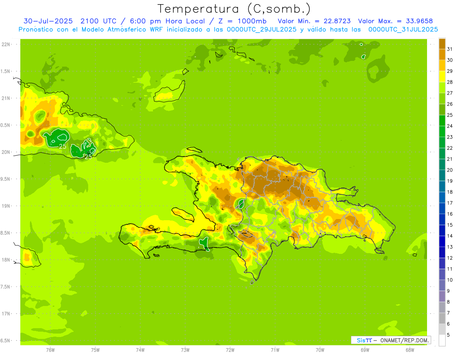Click the "75W" longitude label
This screenshot has height=355, width=460.
click(x=95, y=350)
